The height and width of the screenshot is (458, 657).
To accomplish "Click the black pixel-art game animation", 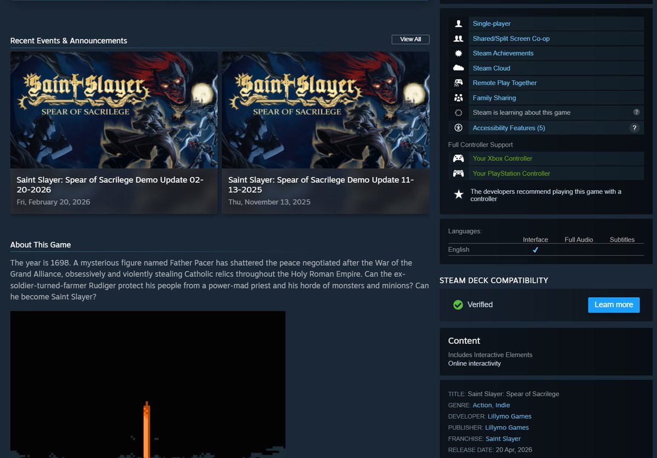I will [x=148, y=384].
